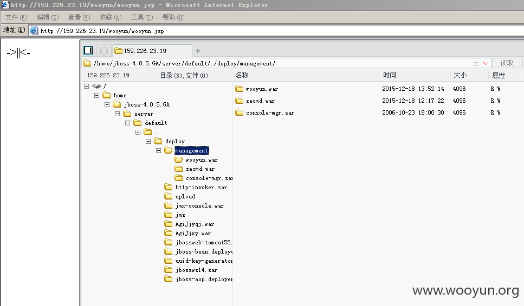Collapse the root / tree node
524x306 pixels.
pos(86,86)
